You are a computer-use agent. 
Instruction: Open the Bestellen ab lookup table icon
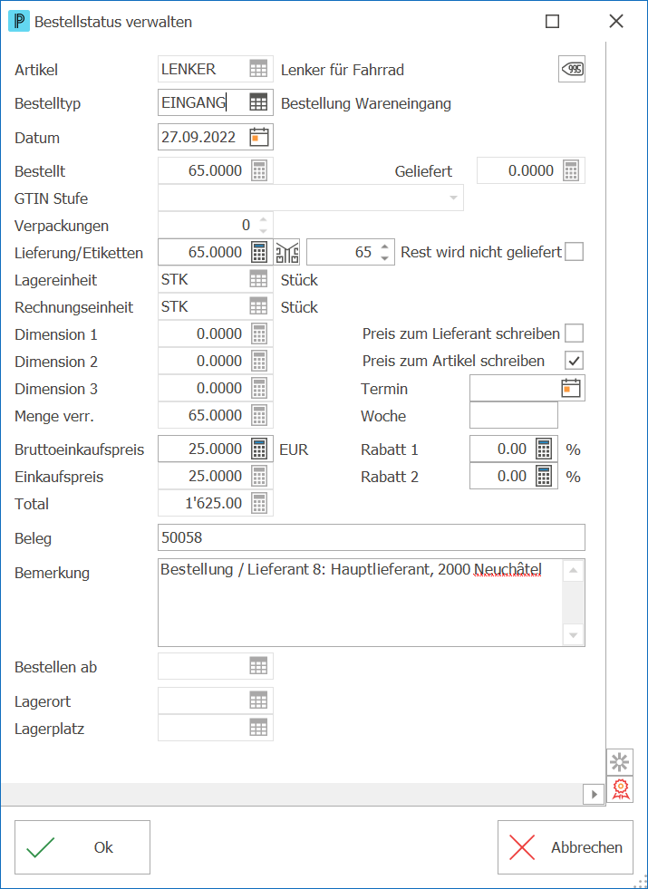pyautogui.click(x=258, y=666)
